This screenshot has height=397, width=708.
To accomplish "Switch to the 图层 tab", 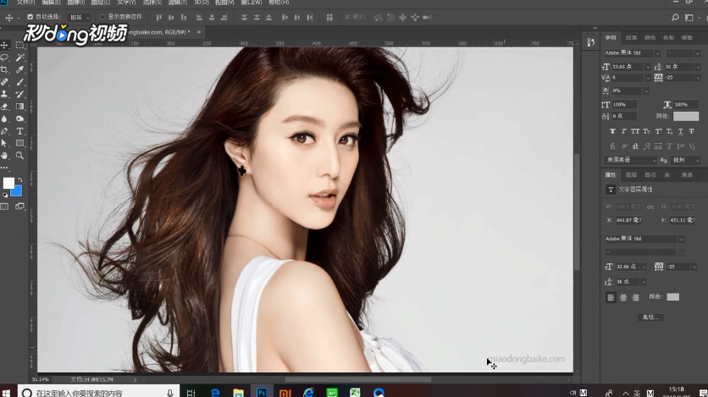I will click(x=631, y=175).
